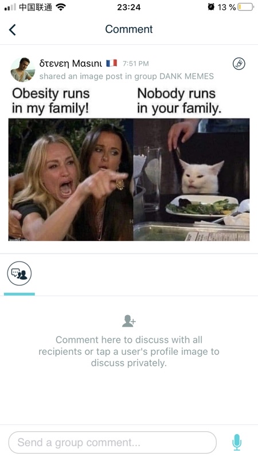Tap the 7:51 PM post timestamp

click(136, 63)
